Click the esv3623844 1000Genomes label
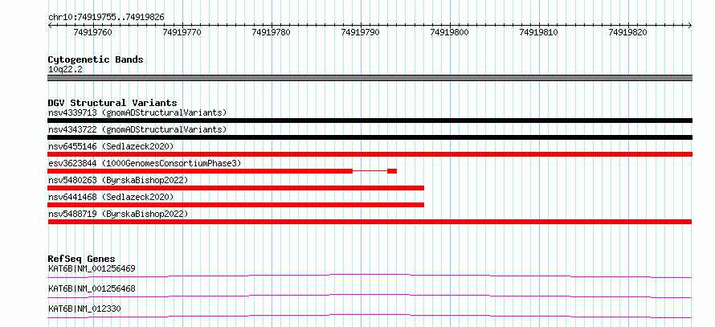The height and width of the screenshot is (327, 715). [144, 163]
